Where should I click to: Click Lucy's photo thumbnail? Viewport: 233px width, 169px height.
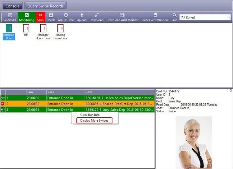[194, 143]
